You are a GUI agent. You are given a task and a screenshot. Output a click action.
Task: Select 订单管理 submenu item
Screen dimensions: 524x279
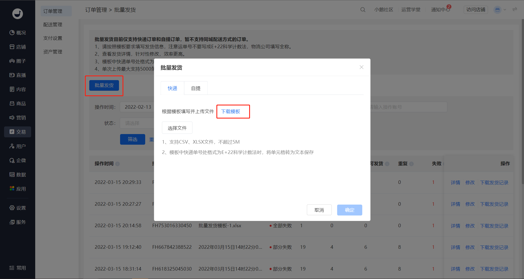(x=56, y=11)
